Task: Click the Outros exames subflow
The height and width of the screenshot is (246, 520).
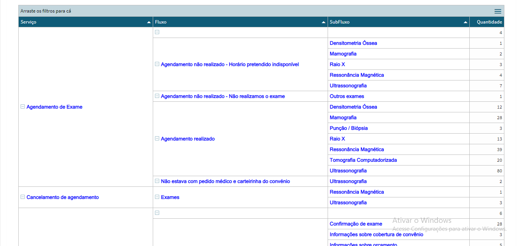Action: click(x=347, y=96)
